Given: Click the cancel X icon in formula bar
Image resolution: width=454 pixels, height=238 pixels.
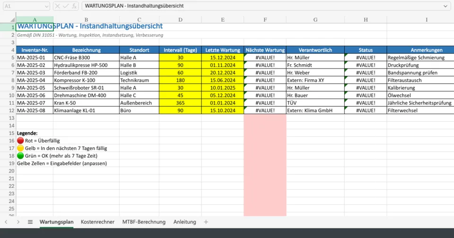Looking at the screenshot, I should pos(57,6).
